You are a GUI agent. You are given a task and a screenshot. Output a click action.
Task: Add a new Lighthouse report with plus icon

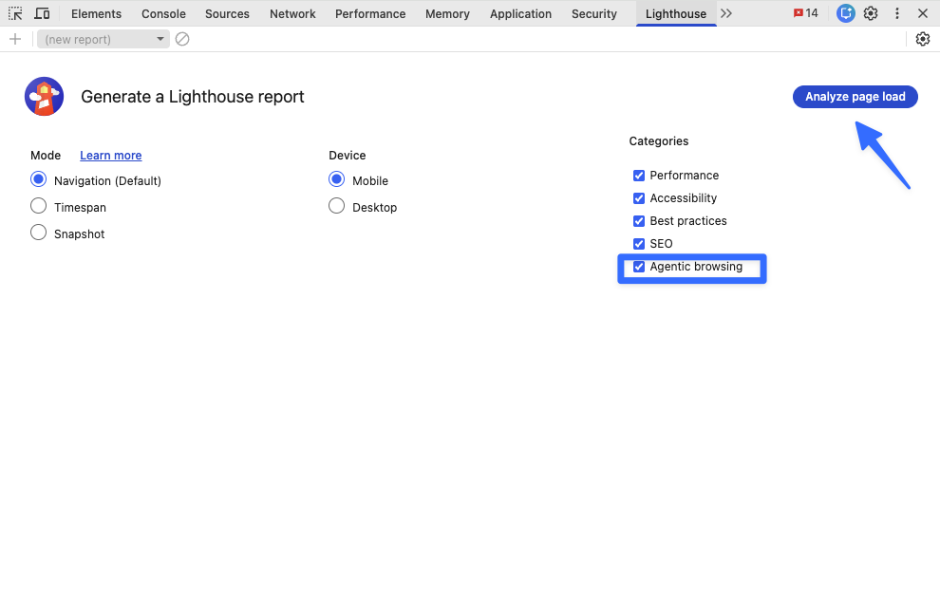tap(15, 39)
